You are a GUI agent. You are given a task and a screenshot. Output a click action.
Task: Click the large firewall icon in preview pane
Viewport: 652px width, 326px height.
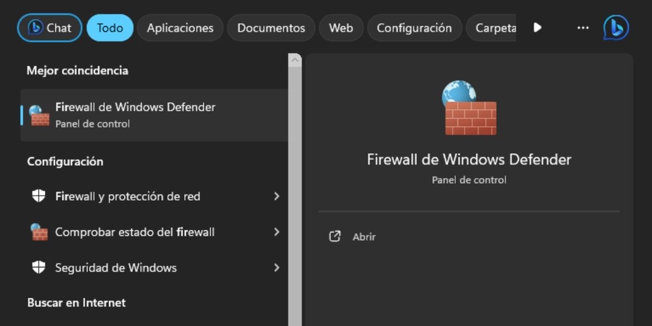coord(469,108)
